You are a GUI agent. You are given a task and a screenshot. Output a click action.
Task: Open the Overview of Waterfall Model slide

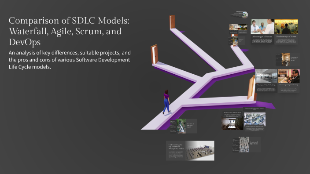[183, 126]
